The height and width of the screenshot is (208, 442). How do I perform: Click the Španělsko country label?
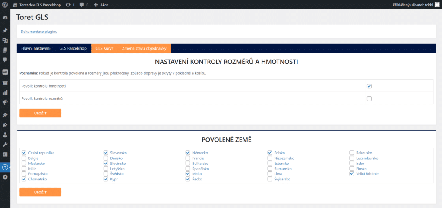(201, 169)
